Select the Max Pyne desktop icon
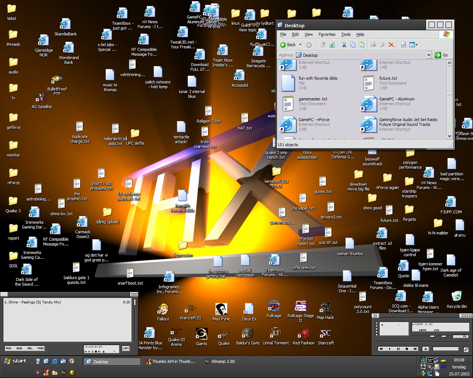 (221, 312)
